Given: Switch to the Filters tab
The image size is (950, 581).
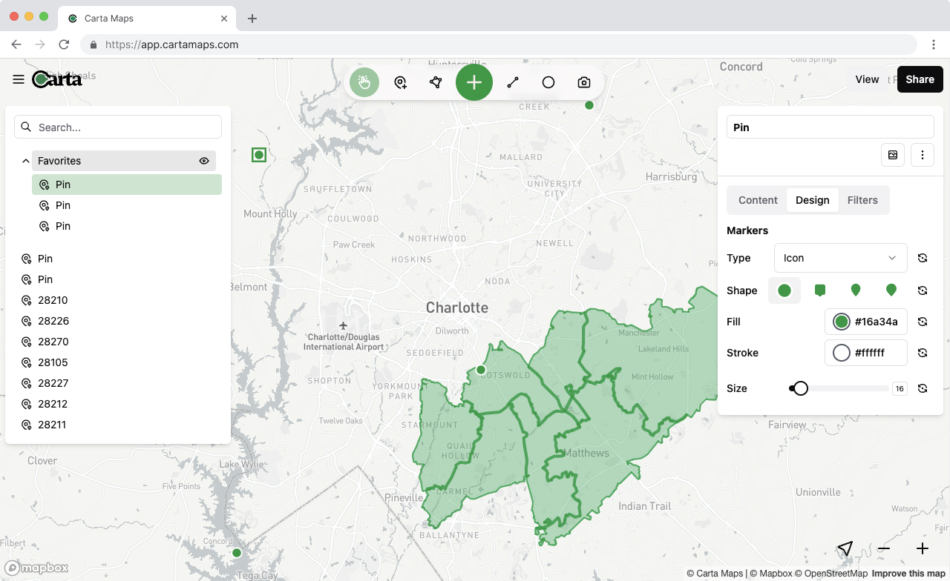Looking at the screenshot, I should coord(862,200).
